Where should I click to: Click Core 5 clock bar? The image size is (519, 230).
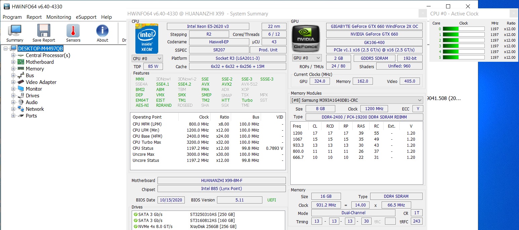click(464, 57)
